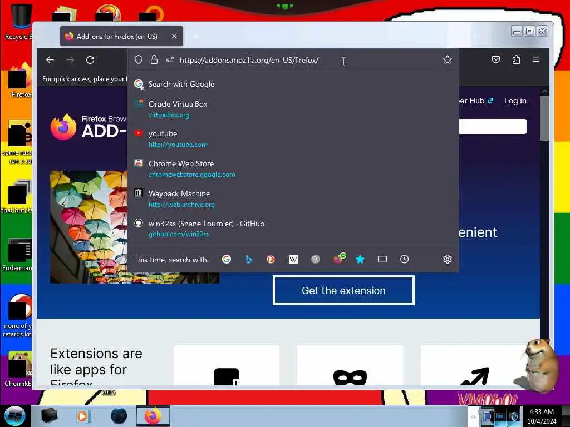Click the taskbar clock showing 4:33 AM
The width and height of the screenshot is (570, 427).
pyautogui.click(x=541, y=416)
